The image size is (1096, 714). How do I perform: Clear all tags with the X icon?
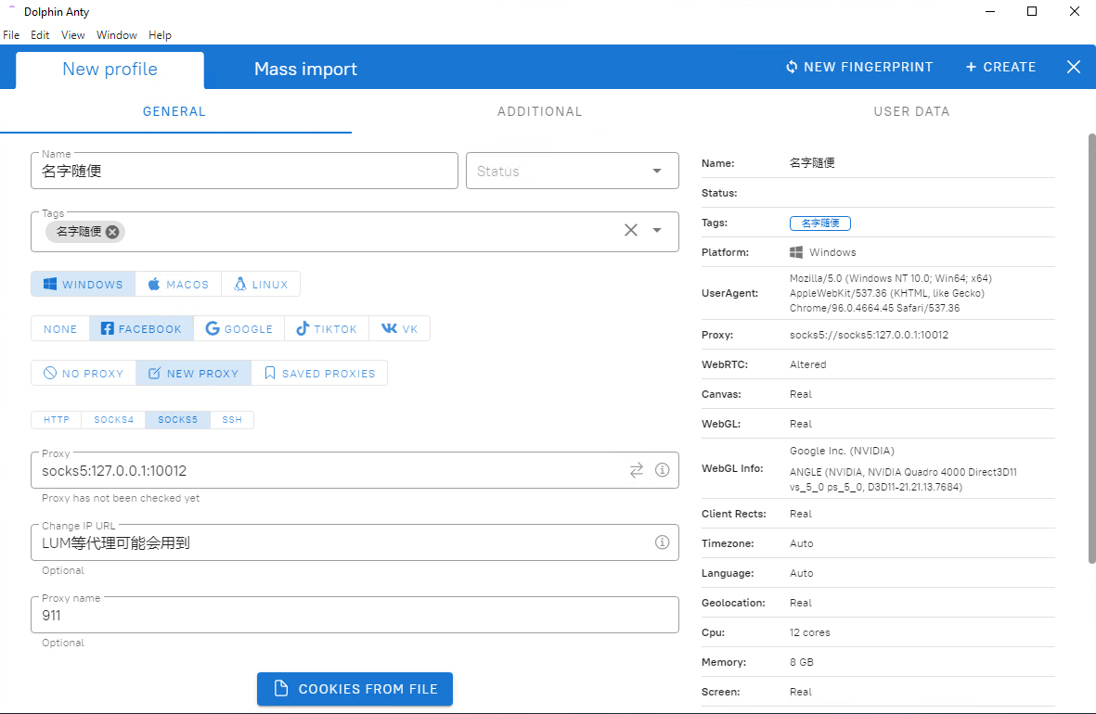(630, 230)
